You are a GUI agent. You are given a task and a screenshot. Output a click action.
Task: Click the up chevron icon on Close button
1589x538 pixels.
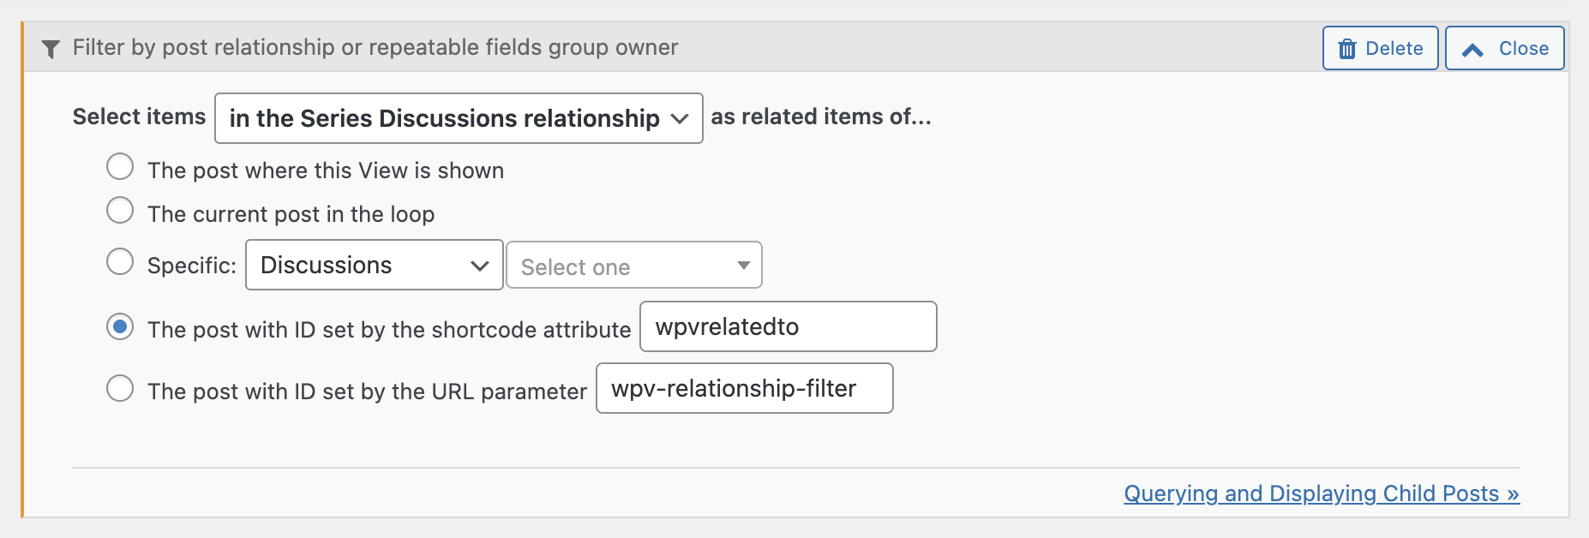pos(1472,50)
